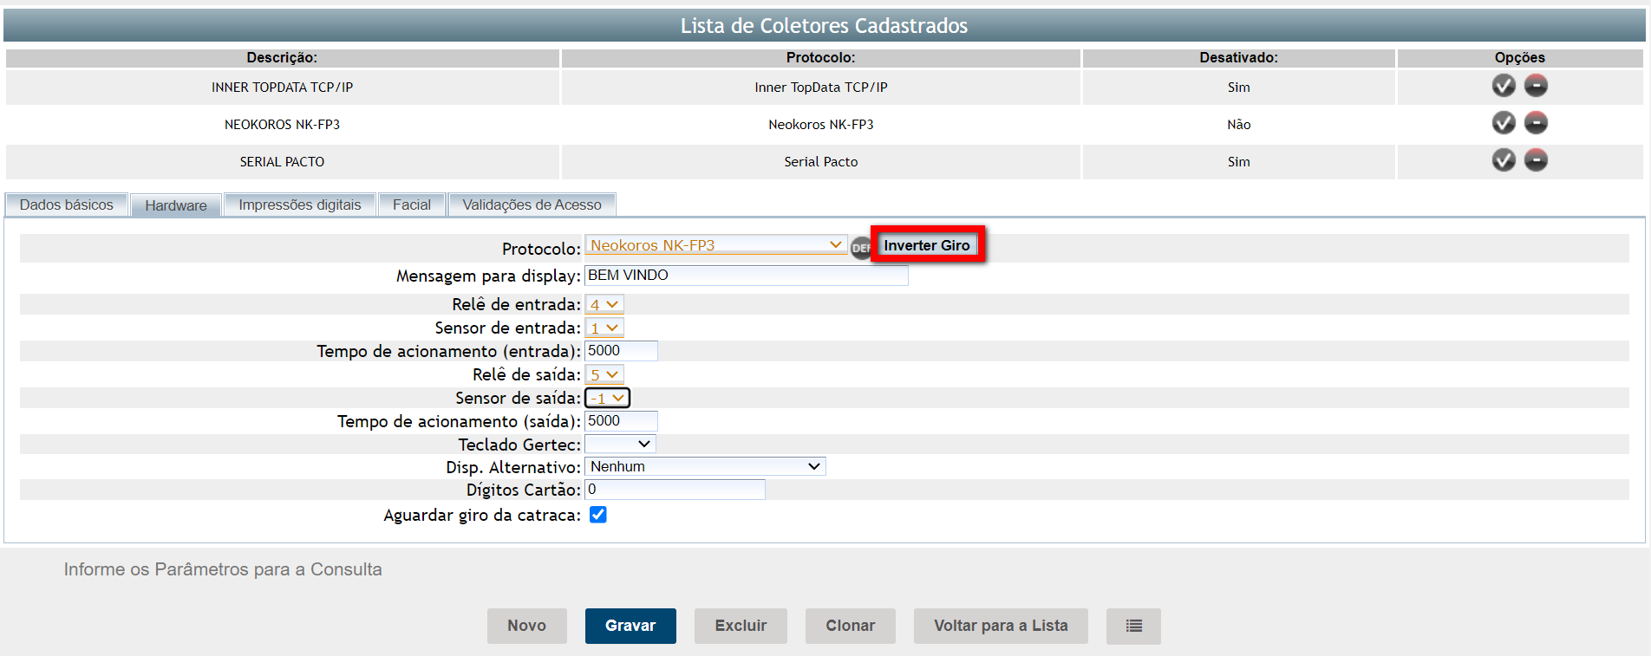The height and width of the screenshot is (656, 1651).
Task: Click minus icon for NEOKOROS NK-FP3 row
Action: click(1536, 123)
